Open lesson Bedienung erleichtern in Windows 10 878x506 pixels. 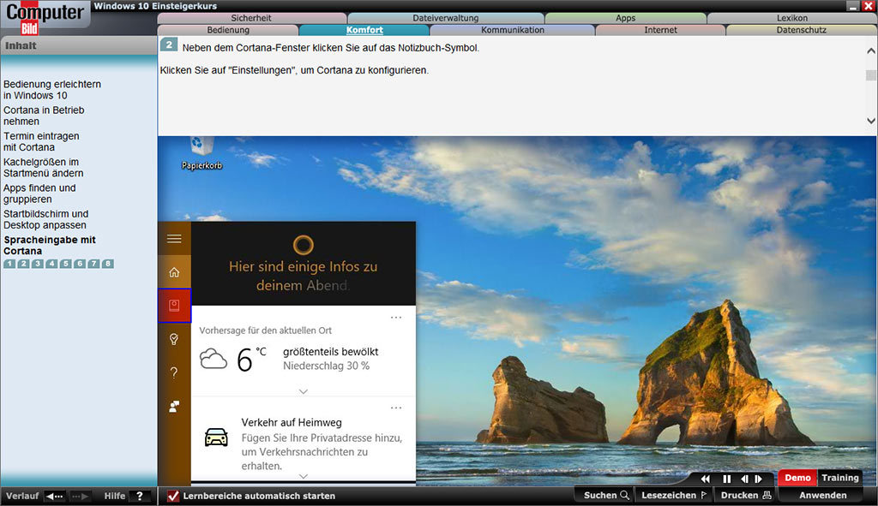click(52, 90)
